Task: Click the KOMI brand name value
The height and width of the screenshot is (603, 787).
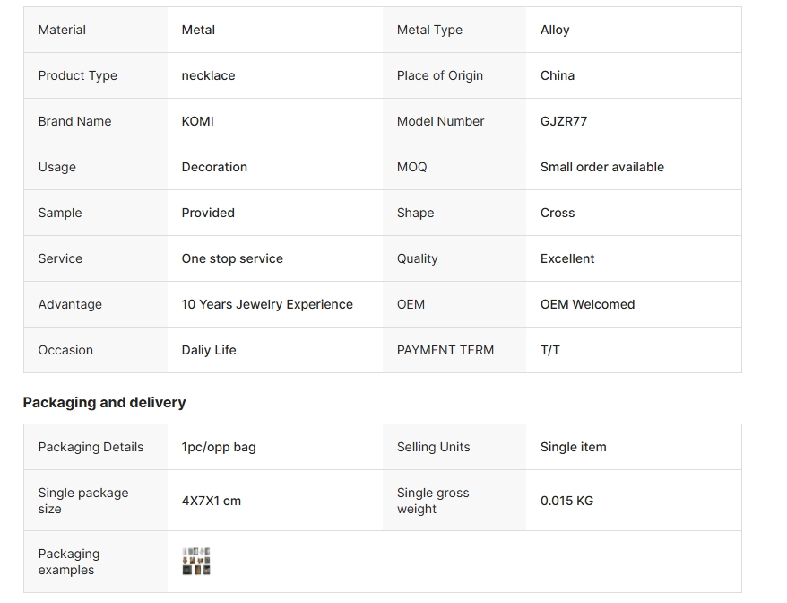Action: click(x=197, y=121)
